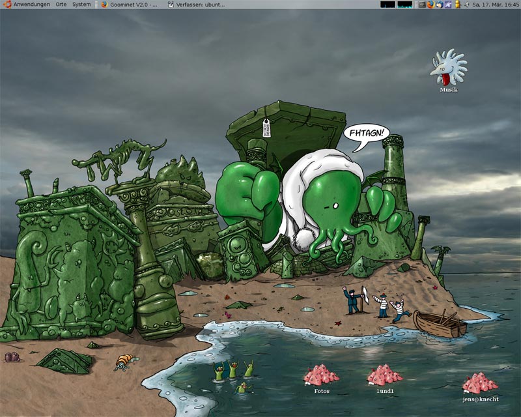Select the Musik desktop icon
Image resolution: width=521 pixels, height=417 pixels.
(x=449, y=70)
